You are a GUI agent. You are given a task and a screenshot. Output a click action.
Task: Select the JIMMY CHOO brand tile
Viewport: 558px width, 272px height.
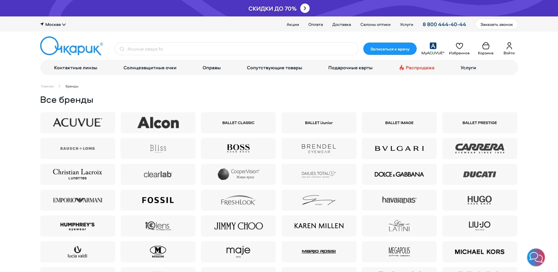(238, 226)
